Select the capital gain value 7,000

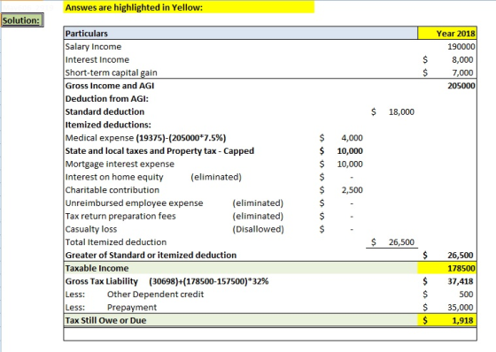coord(462,73)
